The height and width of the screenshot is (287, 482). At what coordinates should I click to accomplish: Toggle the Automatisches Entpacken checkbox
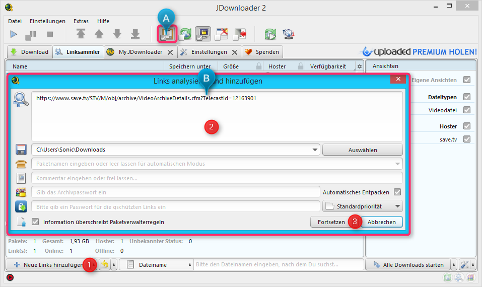397,192
